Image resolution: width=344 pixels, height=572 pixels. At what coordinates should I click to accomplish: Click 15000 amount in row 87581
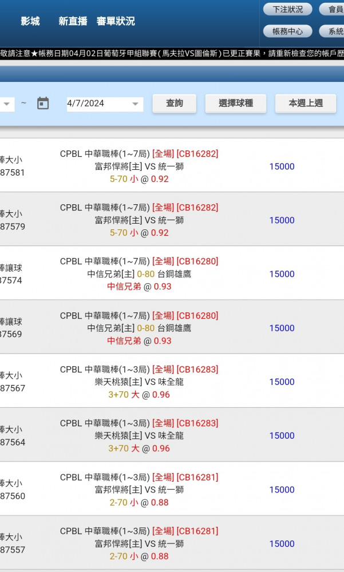(282, 166)
